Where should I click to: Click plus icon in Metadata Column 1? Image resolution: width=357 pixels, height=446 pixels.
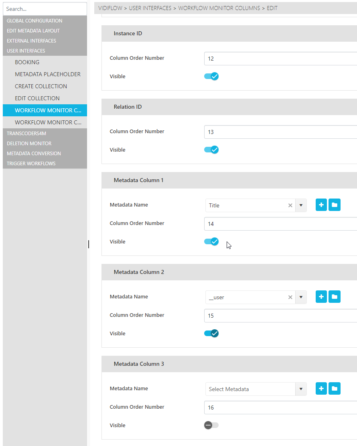(321, 205)
